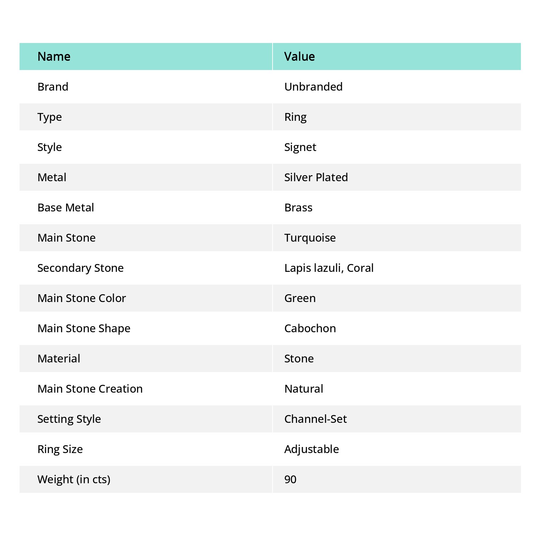Click the Material row label
Image resolution: width=533 pixels, height=533 pixels.
tap(59, 359)
